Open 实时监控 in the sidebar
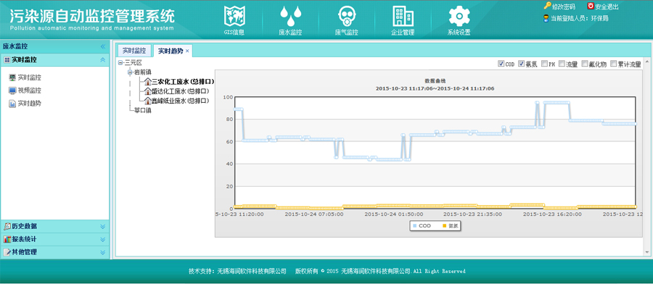 tap(29, 78)
